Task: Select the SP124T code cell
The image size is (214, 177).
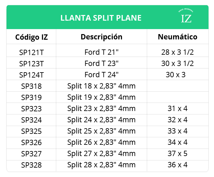Action: (x=32, y=75)
